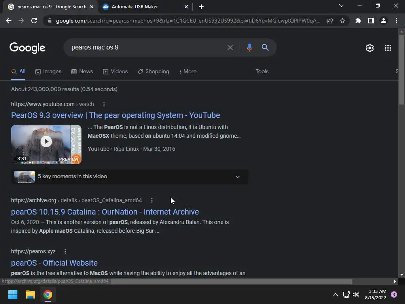This screenshot has height=304, width=405.
Task: Open the Windows Start menu
Action: tap(13, 294)
